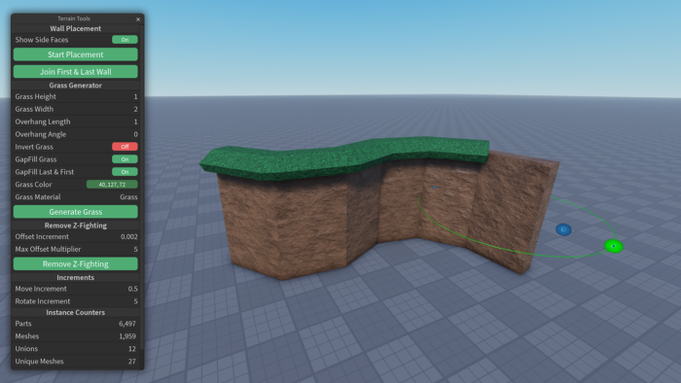Edit the Grass Height value
The width and height of the screenshot is (681, 383).
pyautogui.click(x=135, y=96)
